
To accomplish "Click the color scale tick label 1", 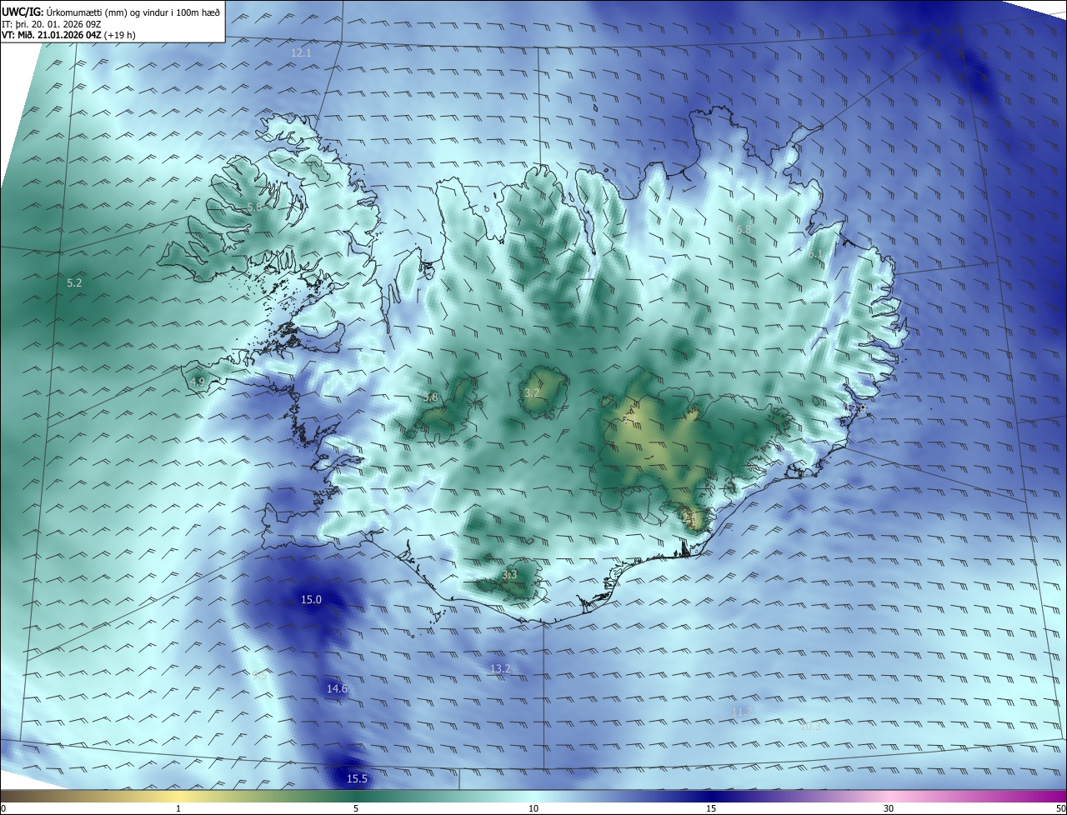I will point(178,808).
